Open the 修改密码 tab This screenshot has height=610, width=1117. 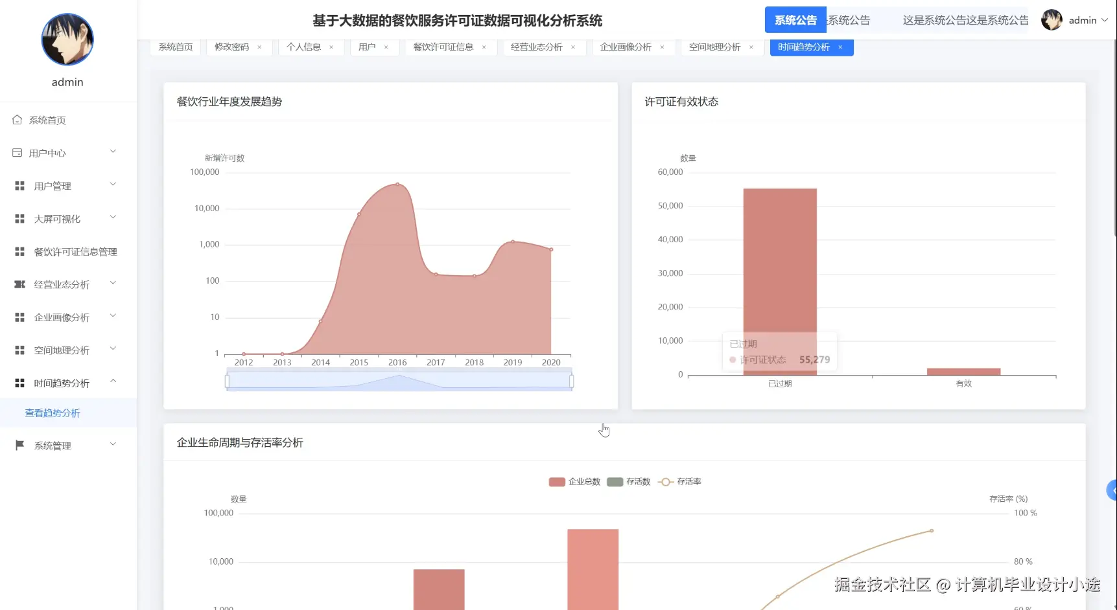(233, 47)
